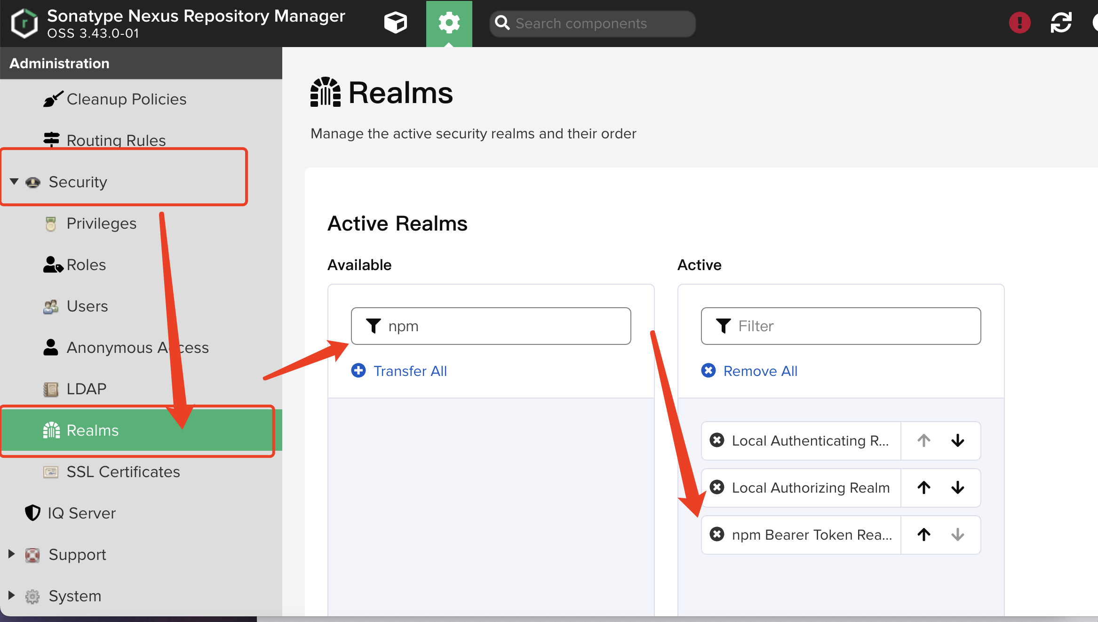Expand the Support tree node
1098x622 pixels.
[12, 554]
